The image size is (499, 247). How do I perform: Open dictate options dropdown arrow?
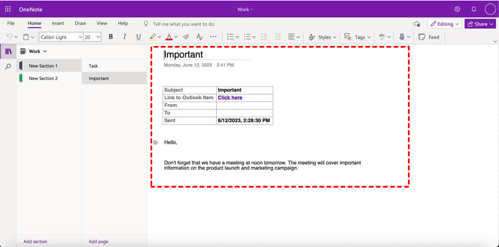click(409, 37)
